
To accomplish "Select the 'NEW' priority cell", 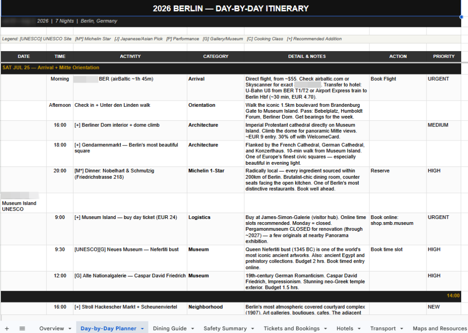I will [x=443, y=308].
